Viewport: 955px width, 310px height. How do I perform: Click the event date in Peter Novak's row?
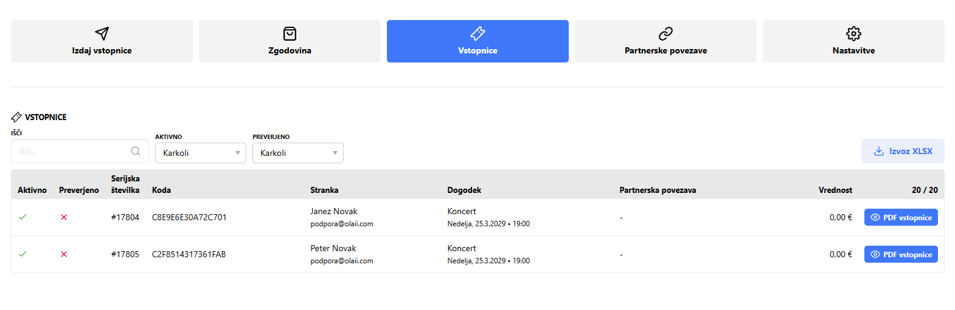[x=488, y=261]
